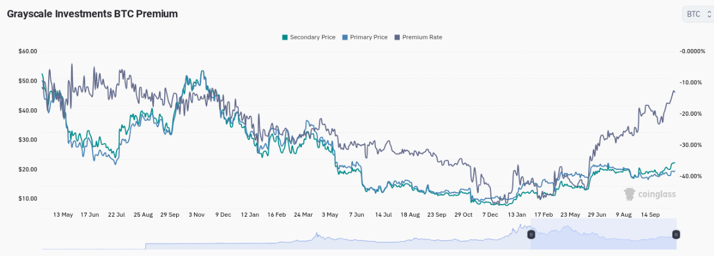Grab the left handle of range slider
This screenshot has height=256, width=714.
[x=531, y=234]
